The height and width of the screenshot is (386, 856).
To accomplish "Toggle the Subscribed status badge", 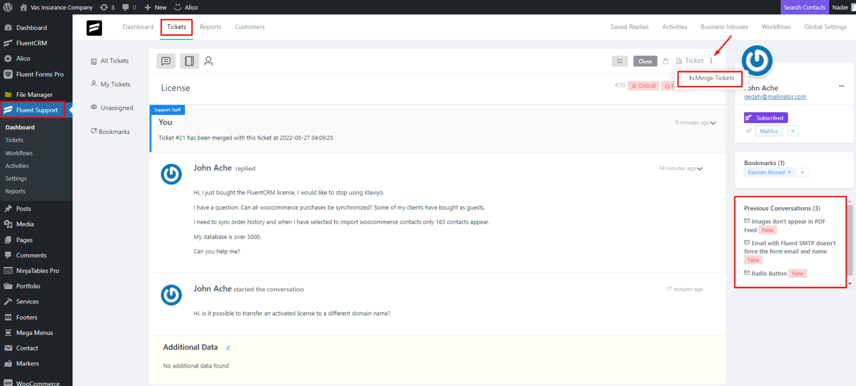I will pyautogui.click(x=766, y=117).
